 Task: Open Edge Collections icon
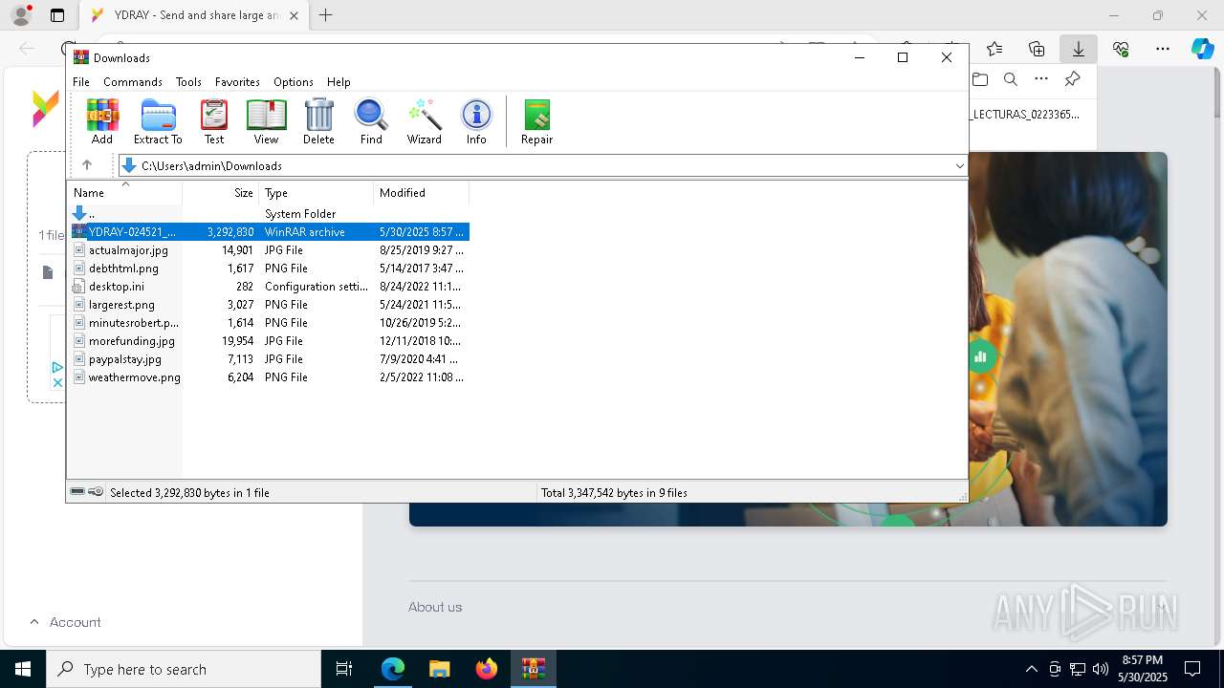[1037, 49]
